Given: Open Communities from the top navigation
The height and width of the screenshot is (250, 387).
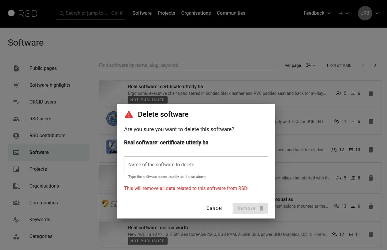Looking at the screenshot, I should (x=231, y=13).
